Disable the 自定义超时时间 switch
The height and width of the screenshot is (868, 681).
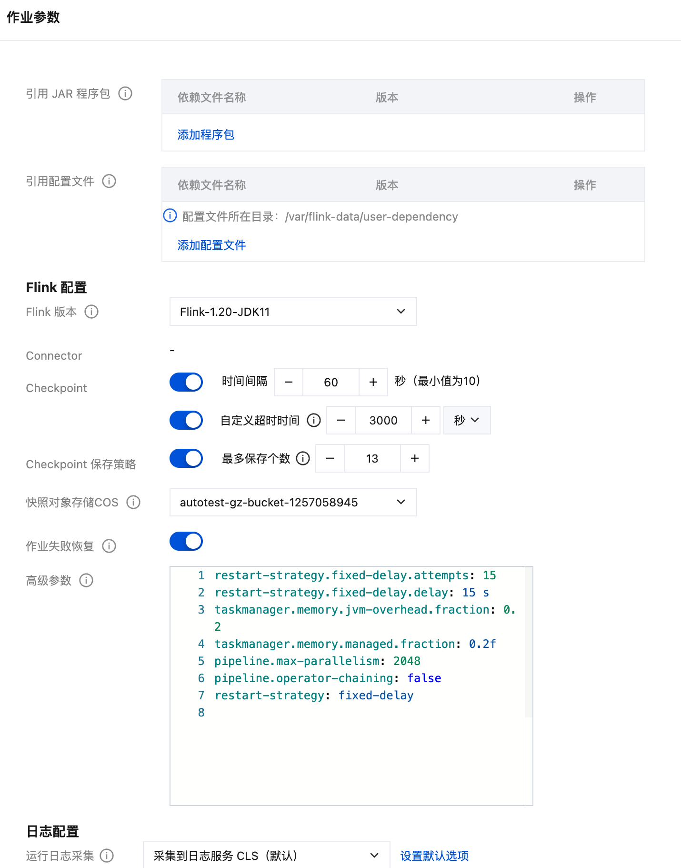pos(186,420)
